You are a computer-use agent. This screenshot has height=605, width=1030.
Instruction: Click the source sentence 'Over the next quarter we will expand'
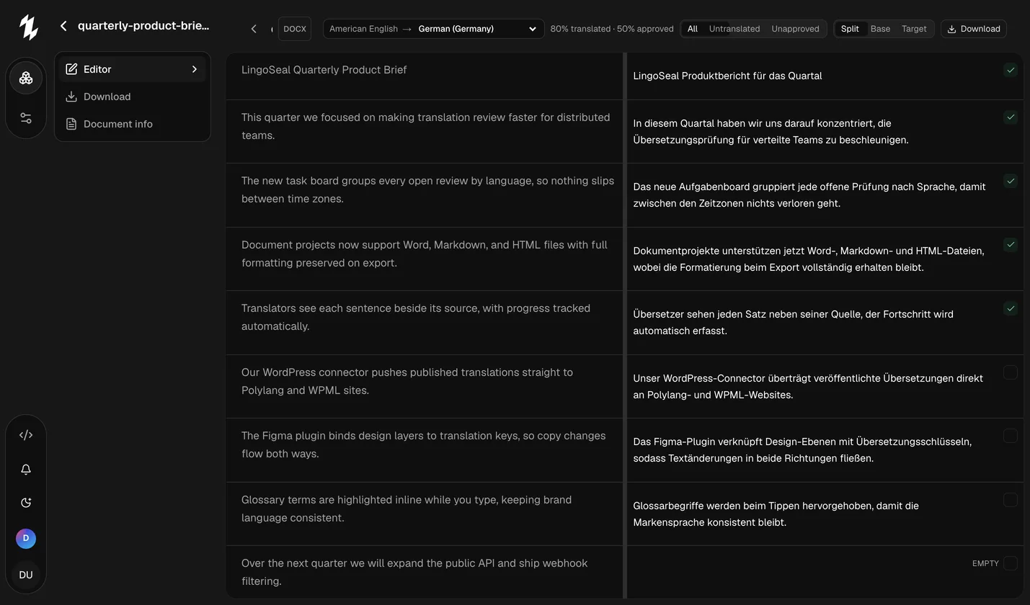click(x=414, y=572)
